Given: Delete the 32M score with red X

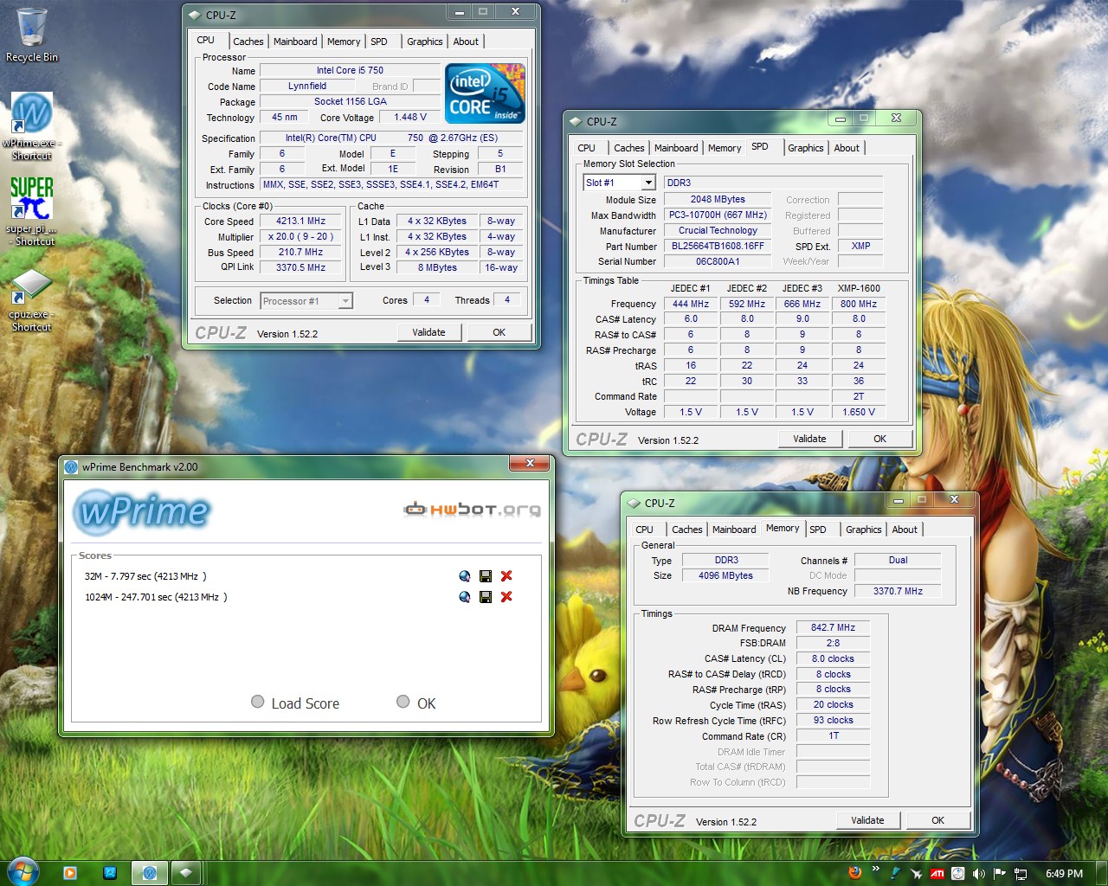Looking at the screenshot, I should (x=506, y=576).
